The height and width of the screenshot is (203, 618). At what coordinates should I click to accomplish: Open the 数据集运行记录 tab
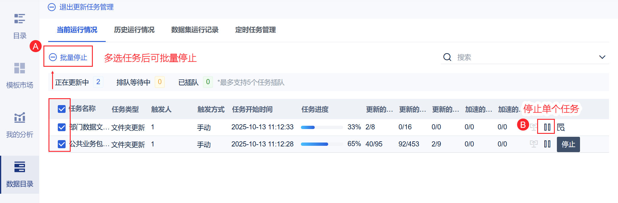(195, 30)
